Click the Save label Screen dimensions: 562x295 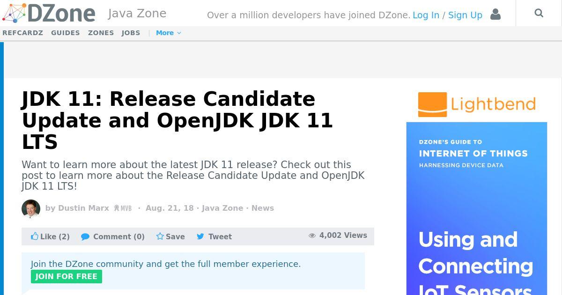[175, 236]
